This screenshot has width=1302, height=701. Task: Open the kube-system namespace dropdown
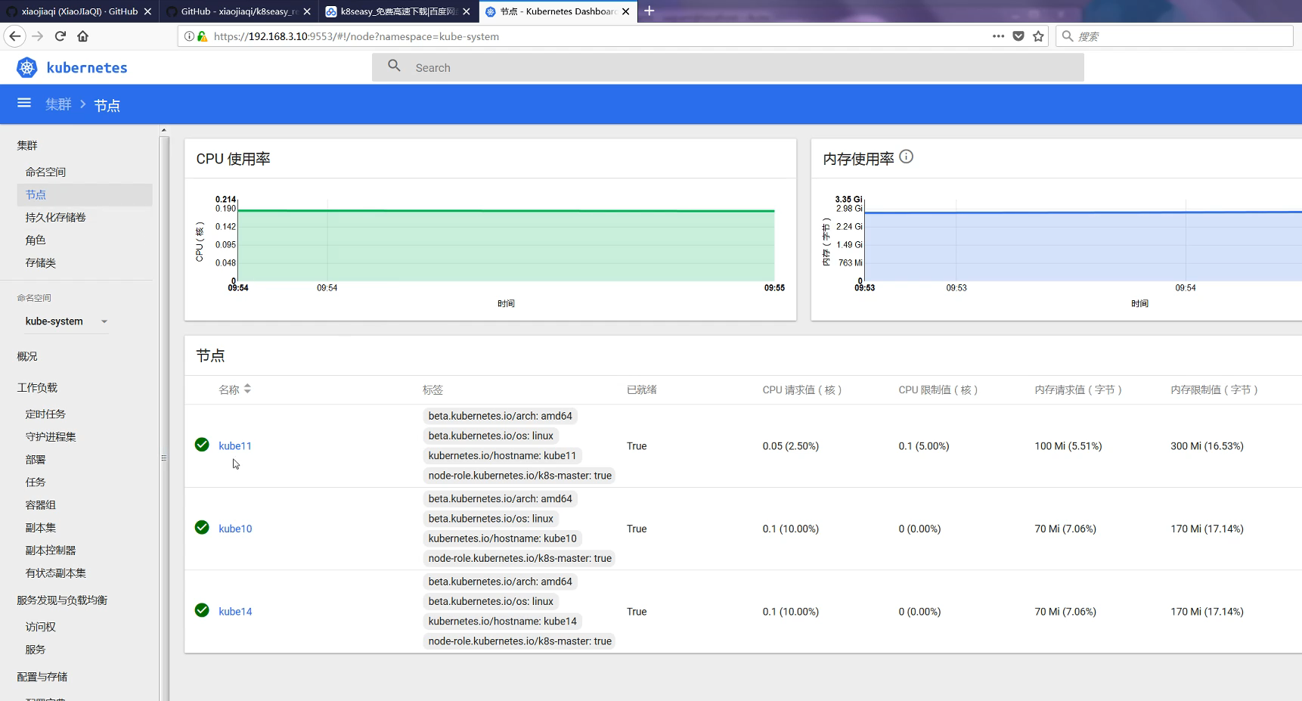click(x=67, y=321)
